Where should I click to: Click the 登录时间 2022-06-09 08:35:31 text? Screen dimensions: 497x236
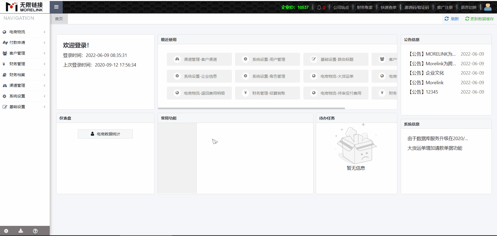pyautogui.click(x=95, y=55)
